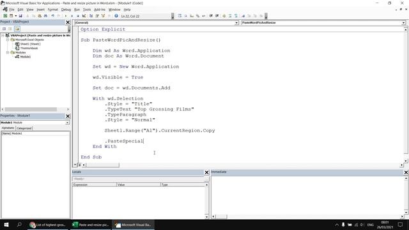This screenshot has height=230, width=409.
Task: Open the Edit menu
Action: [x=20, y=10]
